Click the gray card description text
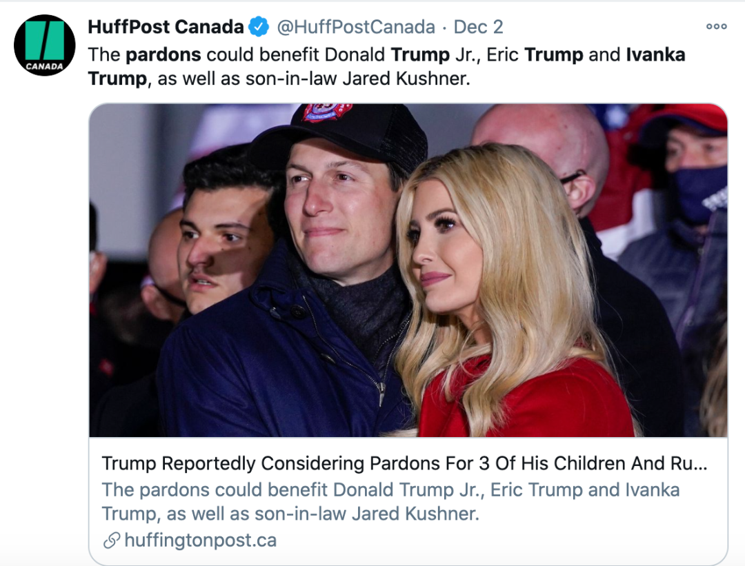The image size is (745, 566). (x=390, y=502)
